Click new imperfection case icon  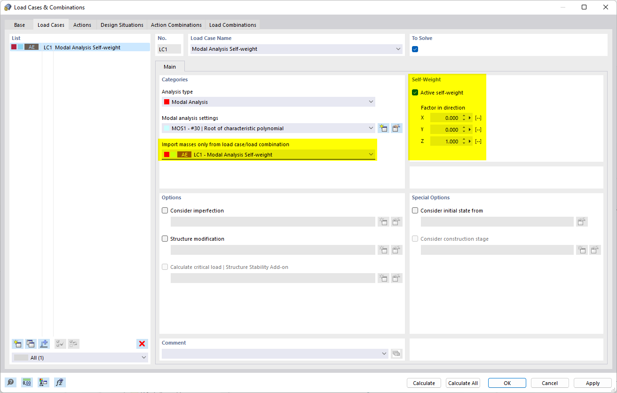coord(383,222)
